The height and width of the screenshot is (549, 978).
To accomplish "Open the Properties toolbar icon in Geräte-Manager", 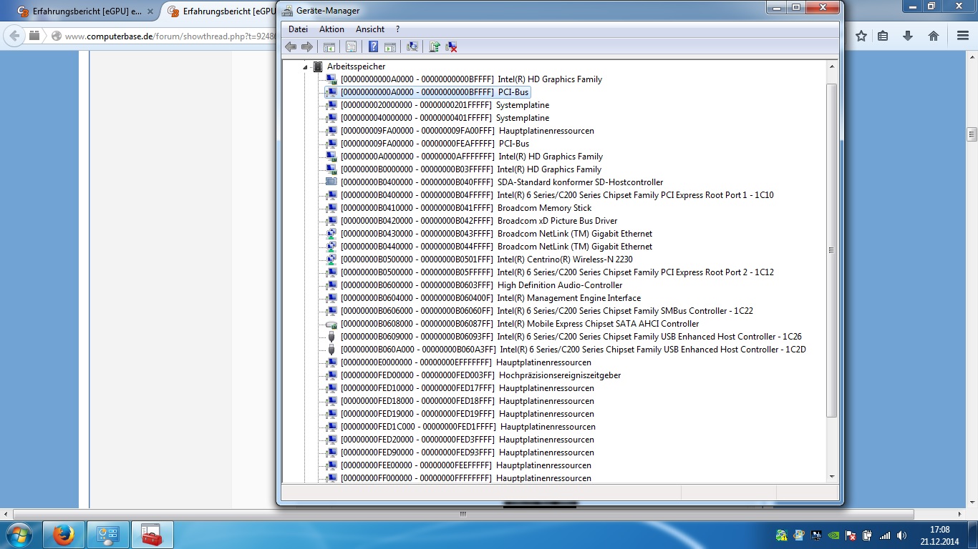I will coord(351,46).
